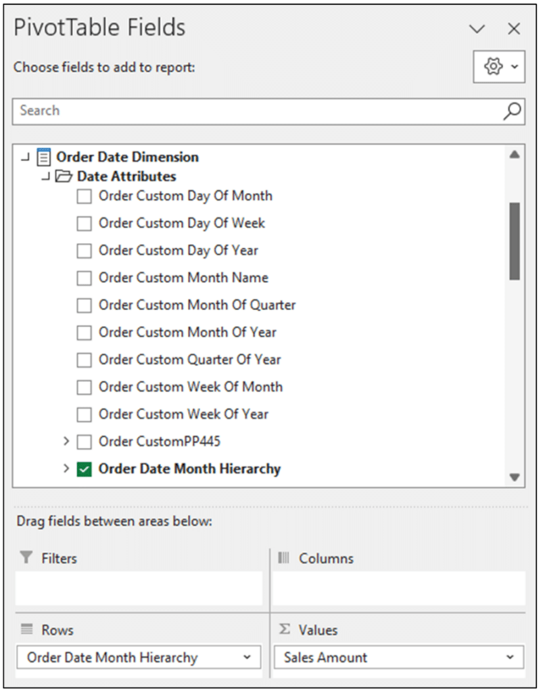Check Order Custom Day Of Month
The image size is (543, 692).
84,196
